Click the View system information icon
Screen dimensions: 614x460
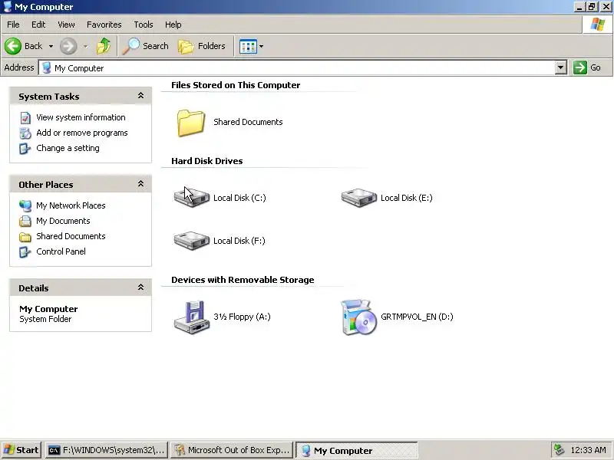click(25, 118)
